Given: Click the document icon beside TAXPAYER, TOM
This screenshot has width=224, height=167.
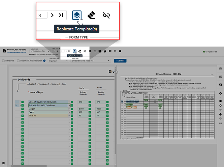Looking at the screenshot, I should click(x=4, y=51).
